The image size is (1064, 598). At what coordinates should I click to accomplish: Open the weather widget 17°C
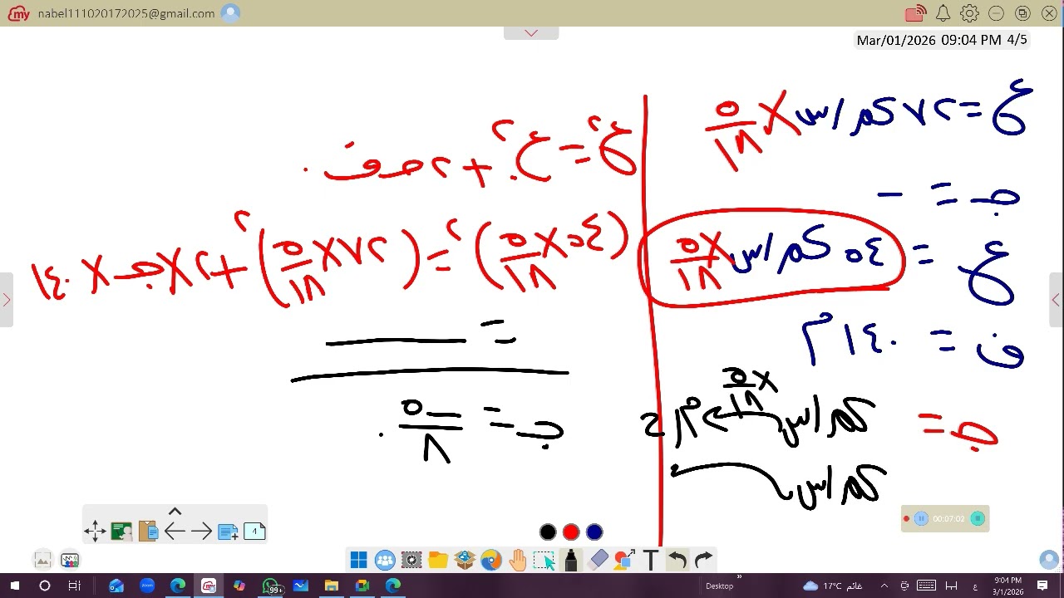point(832,586)
